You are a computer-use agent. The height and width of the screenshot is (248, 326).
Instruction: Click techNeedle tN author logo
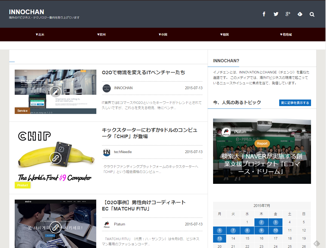pos(107,152)
